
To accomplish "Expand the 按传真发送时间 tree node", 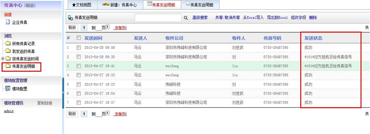I will point(3,59).
